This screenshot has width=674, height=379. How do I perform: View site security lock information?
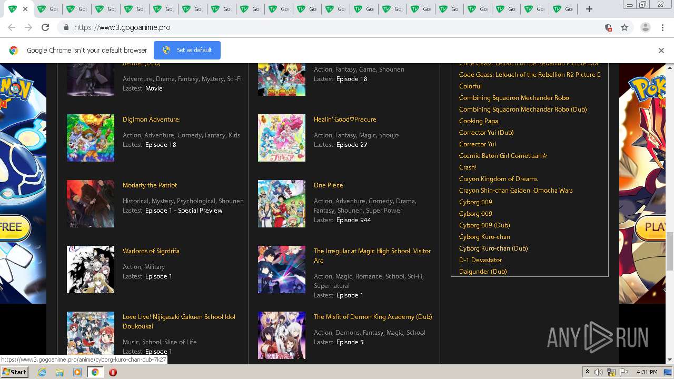point(66,27)
